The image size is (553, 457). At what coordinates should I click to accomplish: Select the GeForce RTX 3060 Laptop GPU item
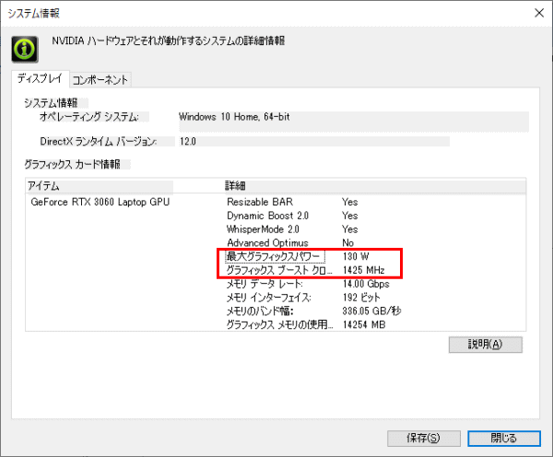(x=100, y=202)
